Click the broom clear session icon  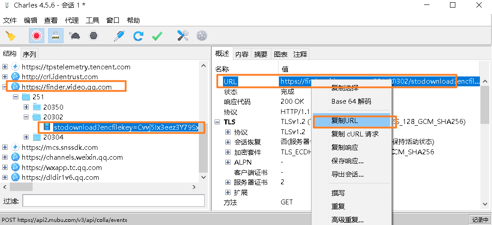pyautogui.click(x=11, y=36)
